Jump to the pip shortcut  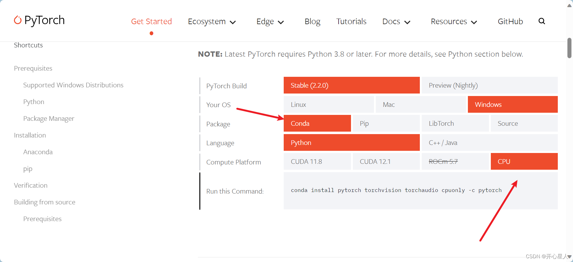tap(28, 169)
